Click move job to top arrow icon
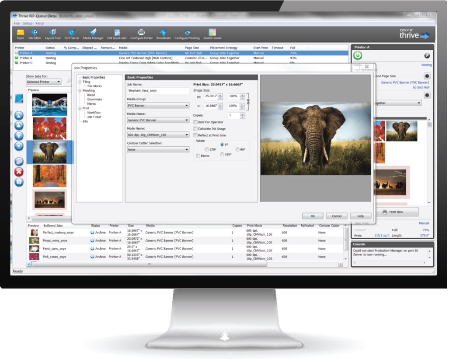Screen dimensions: 449x364 19,115
